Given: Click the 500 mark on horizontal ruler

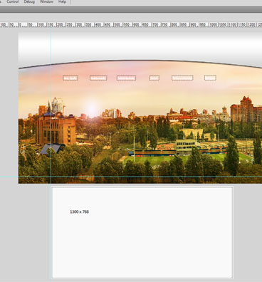Looking at the screenshot, I should pyautogui.click(x=117, y=25).
